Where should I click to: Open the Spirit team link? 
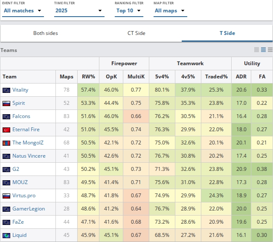pyautogui.click(x=18, y=103)
